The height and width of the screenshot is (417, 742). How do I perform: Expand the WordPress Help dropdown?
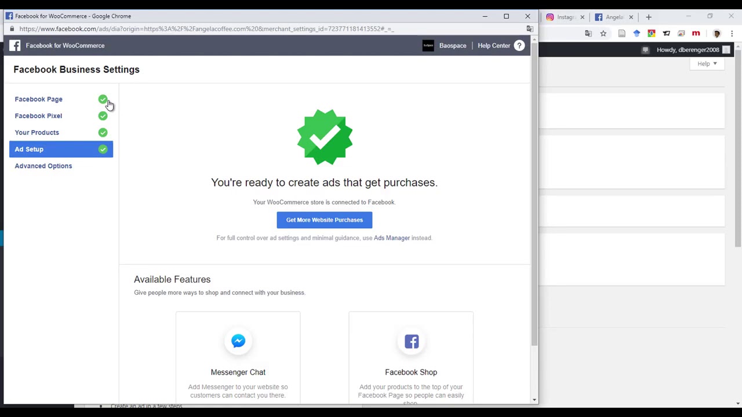point(707,64)
